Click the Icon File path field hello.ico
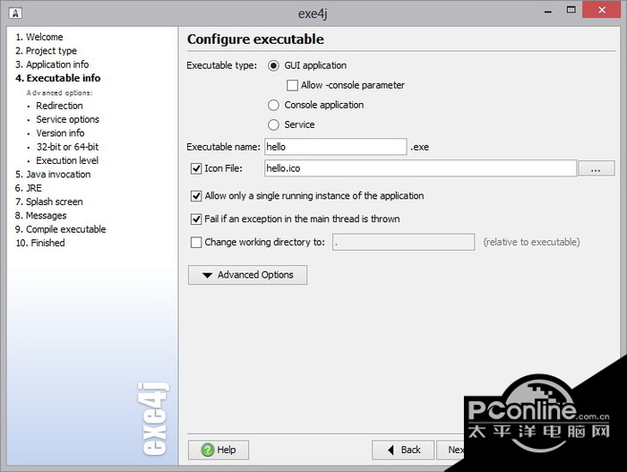Viewport: 627px width, 472px height. pyautogui.click(x=421, y=168)
